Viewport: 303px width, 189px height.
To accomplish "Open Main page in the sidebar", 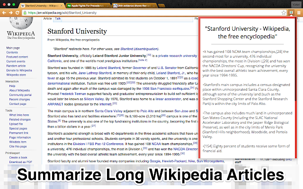I will pyautogui.click(x=13, y=48).
